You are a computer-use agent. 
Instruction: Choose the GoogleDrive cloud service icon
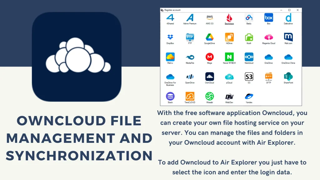tap(209, 37)
